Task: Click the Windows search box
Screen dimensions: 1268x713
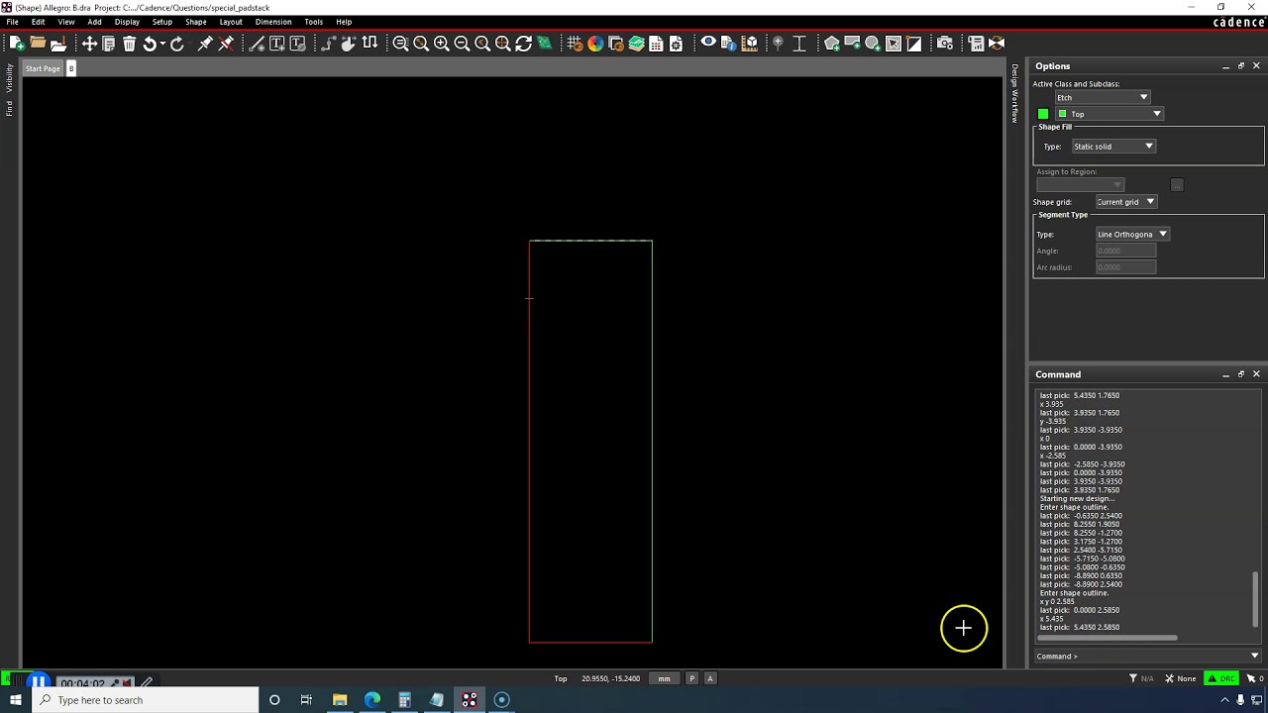Action: coord(145,700)
